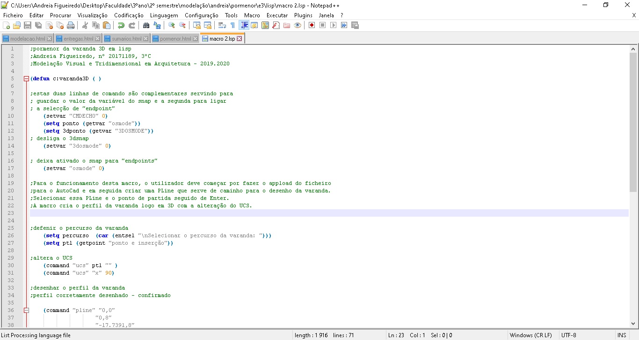Switch to the modelacao.html tab

pos(28,39)
